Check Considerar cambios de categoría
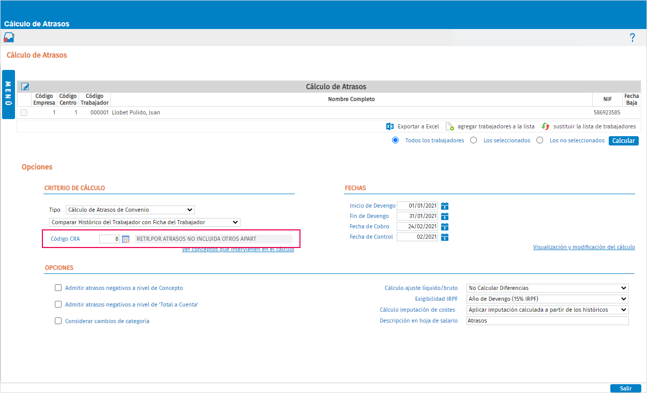 58,321
